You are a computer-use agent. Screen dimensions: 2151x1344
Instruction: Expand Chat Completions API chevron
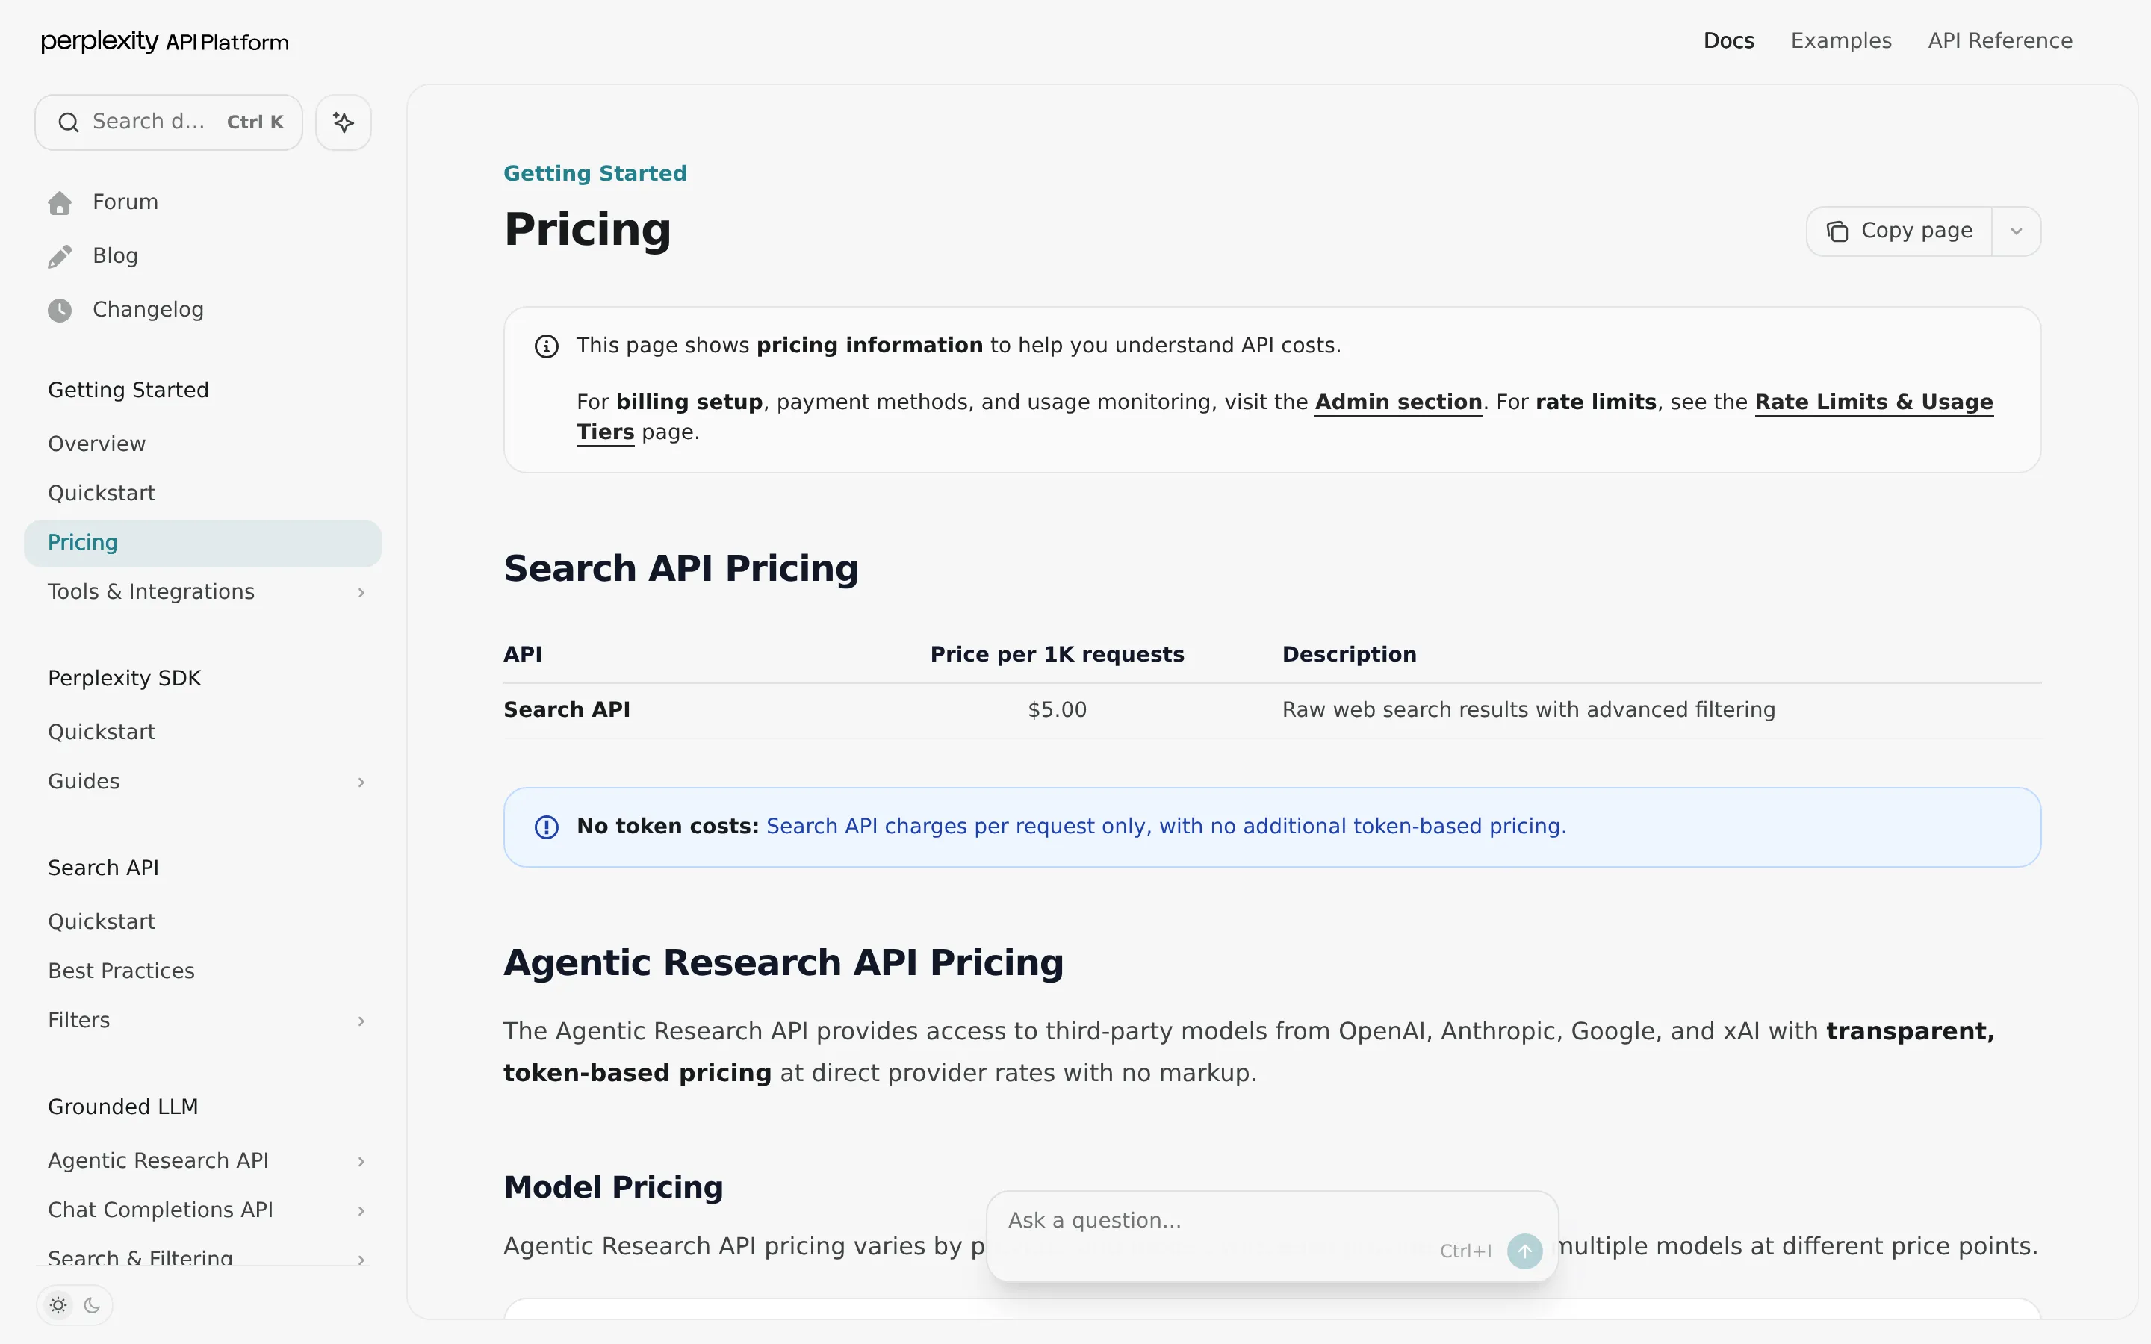click(361, 1210)
